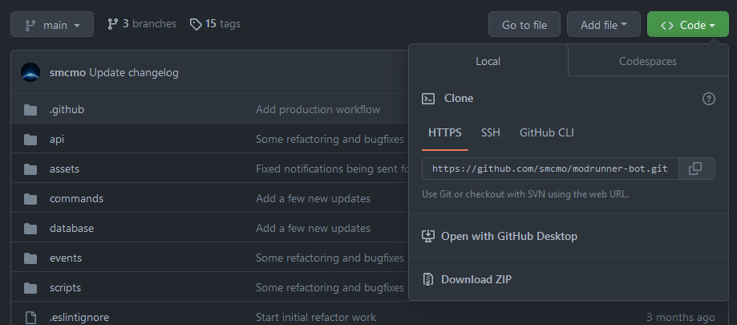The image size is (737, 325).
Task: Open the Clone help question-mark icon
Action: point(708,99)
